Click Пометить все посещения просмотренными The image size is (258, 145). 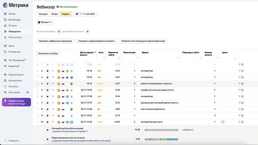(143, 41)
